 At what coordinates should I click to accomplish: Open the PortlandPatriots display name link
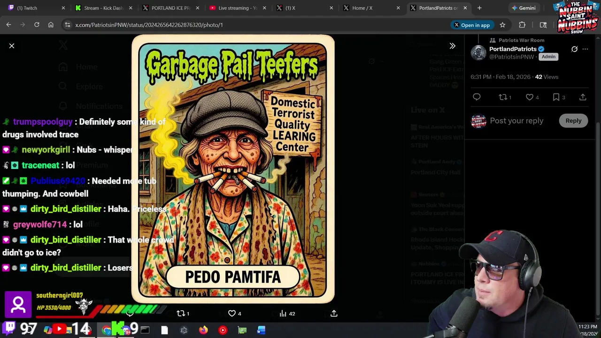pos(513,49)
